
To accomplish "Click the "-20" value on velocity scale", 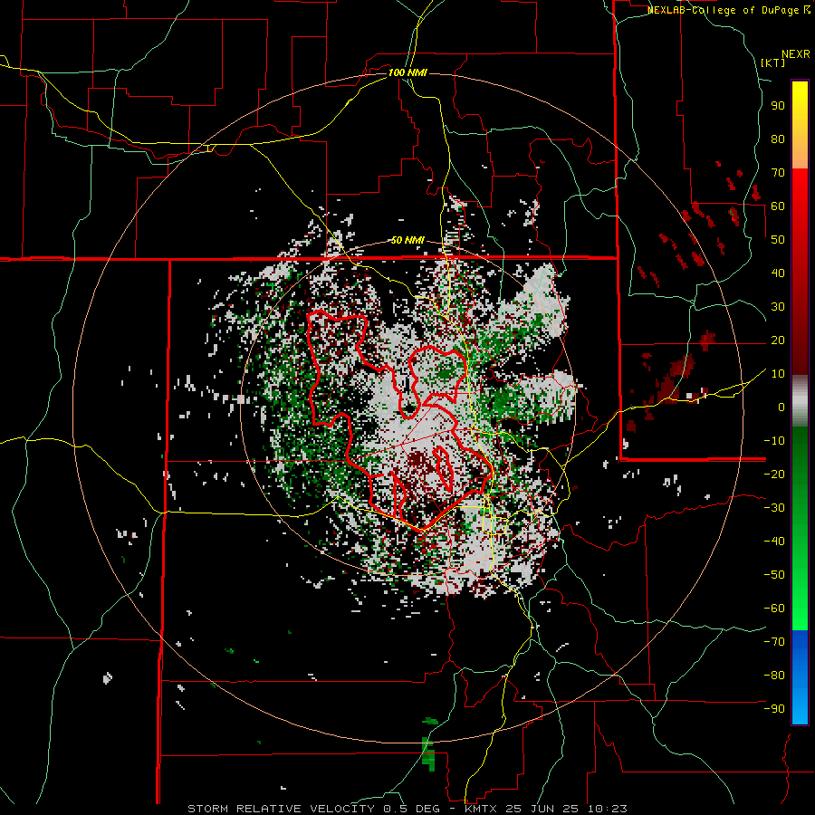I will pyautogui.click(x=774, y=474).
